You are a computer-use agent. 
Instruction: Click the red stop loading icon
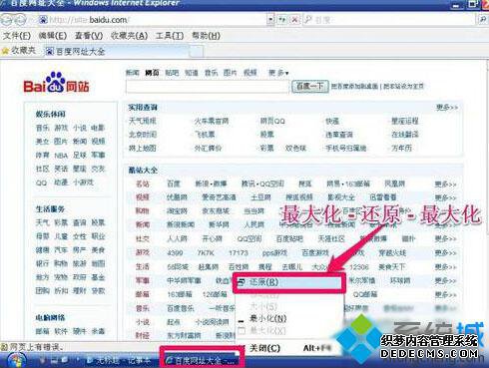(x=294, y=20)
